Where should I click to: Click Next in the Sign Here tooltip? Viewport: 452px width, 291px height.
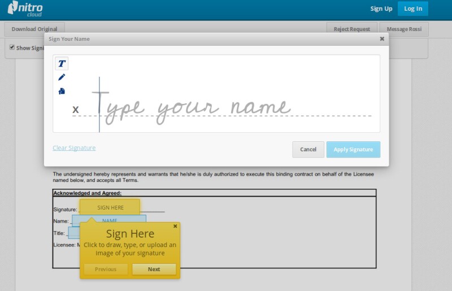(x=154, y=270)
